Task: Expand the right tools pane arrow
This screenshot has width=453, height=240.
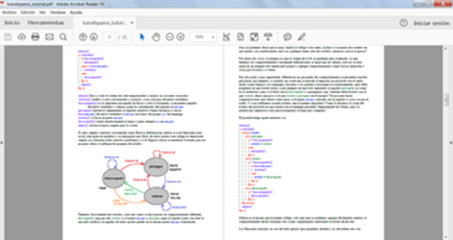Action: point(451,143)
